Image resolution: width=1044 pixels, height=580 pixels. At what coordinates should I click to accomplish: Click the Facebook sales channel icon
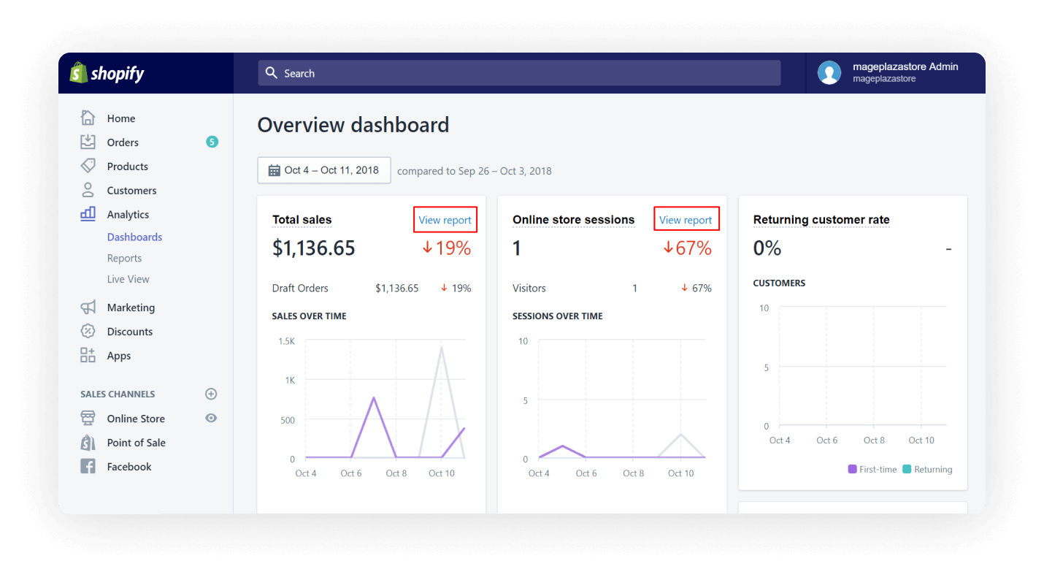87,466
